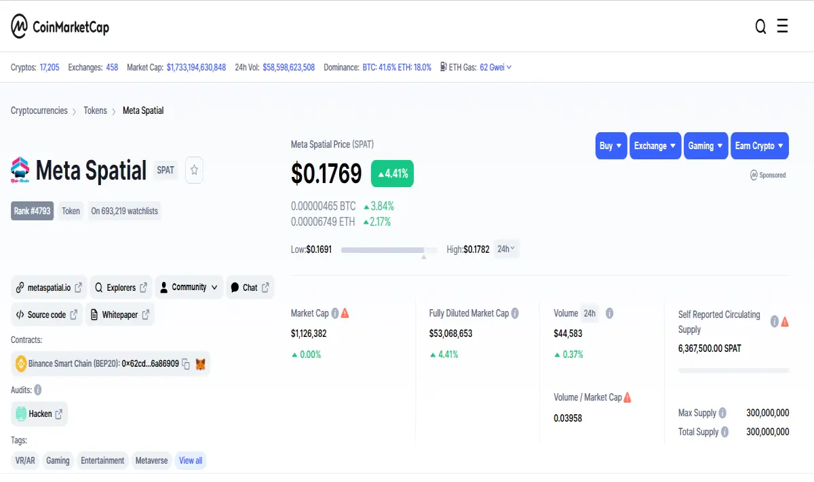Screen dimensions: 814x482
Task: Open the hamburger menu icon
Action: point(782,26)
